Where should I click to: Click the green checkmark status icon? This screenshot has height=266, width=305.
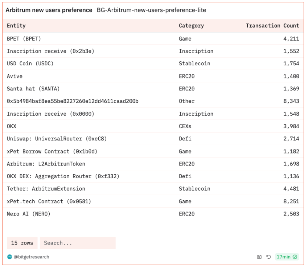(x=295, y=257)
